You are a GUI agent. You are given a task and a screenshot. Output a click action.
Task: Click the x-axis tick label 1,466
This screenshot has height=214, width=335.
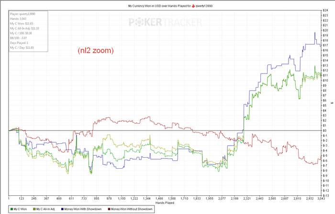[159, 198]
